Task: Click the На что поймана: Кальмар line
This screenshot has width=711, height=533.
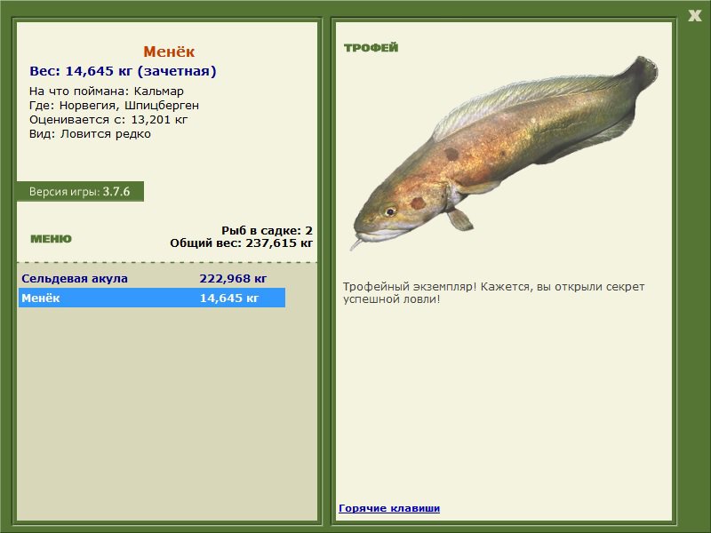Action: point(107,91)
